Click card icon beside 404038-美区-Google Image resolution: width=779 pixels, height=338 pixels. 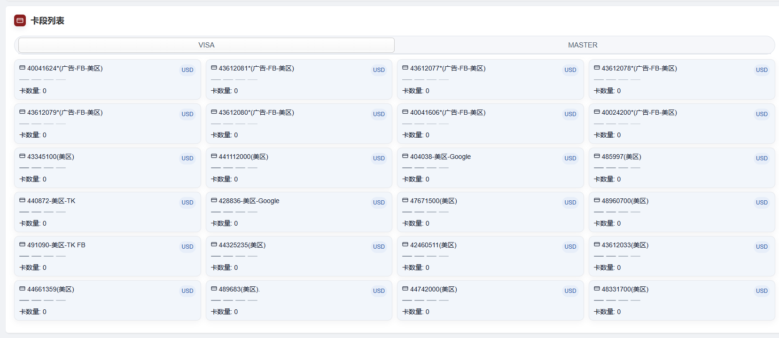(405, 156)
